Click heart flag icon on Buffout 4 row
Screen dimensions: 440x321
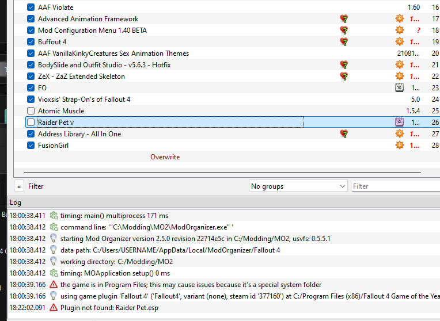344,42
